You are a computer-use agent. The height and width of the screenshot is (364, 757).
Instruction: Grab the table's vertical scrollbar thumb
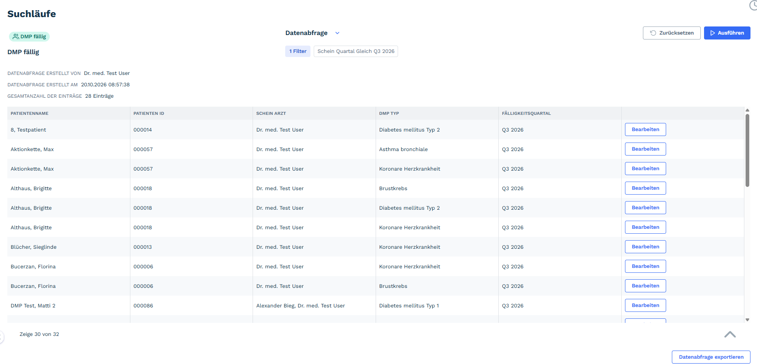[747, 150]
